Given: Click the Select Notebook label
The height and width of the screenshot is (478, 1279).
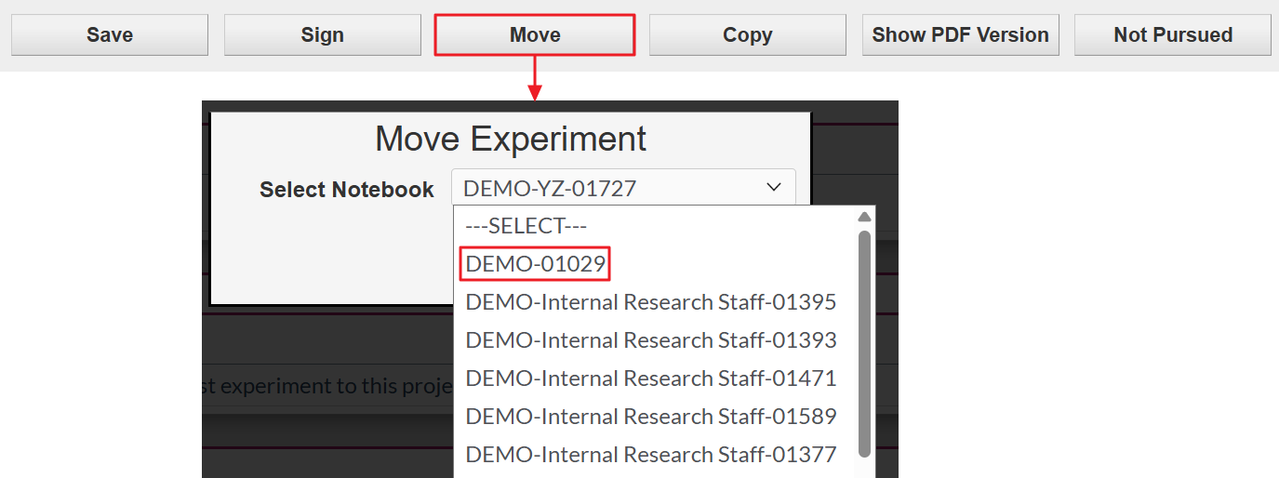Looking at the screenshot, I should (347, 190).
